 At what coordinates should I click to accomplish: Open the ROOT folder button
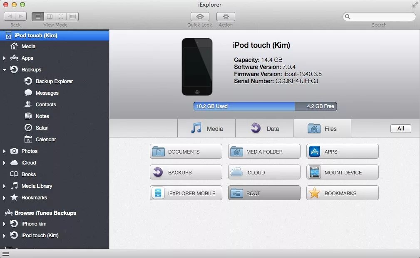pos(264,193)
